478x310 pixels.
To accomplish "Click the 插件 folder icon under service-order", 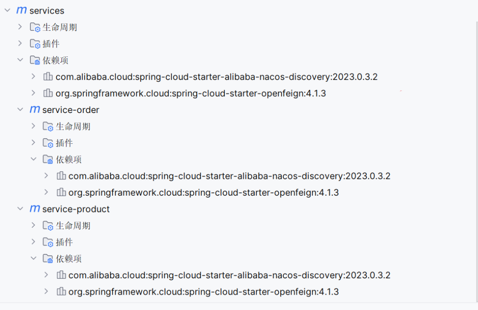I will (48, 143).
